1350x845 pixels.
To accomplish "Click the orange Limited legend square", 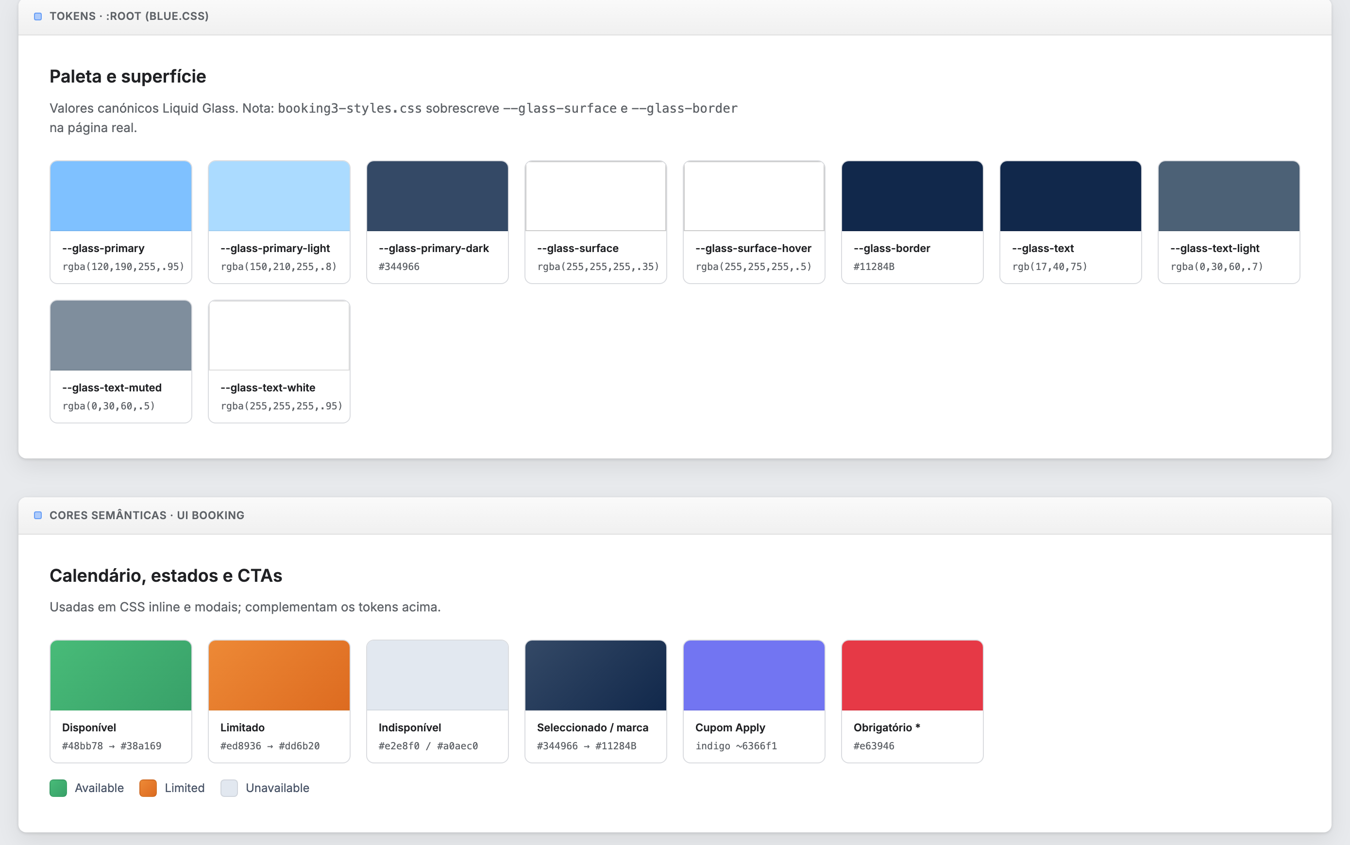I will [x=148, y=788].
